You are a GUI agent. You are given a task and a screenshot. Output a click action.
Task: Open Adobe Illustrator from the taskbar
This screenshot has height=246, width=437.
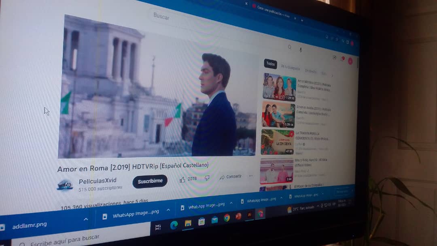[249, 215]
